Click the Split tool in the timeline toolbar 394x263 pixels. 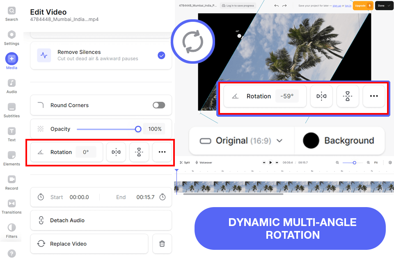click(x=185, y=163)
